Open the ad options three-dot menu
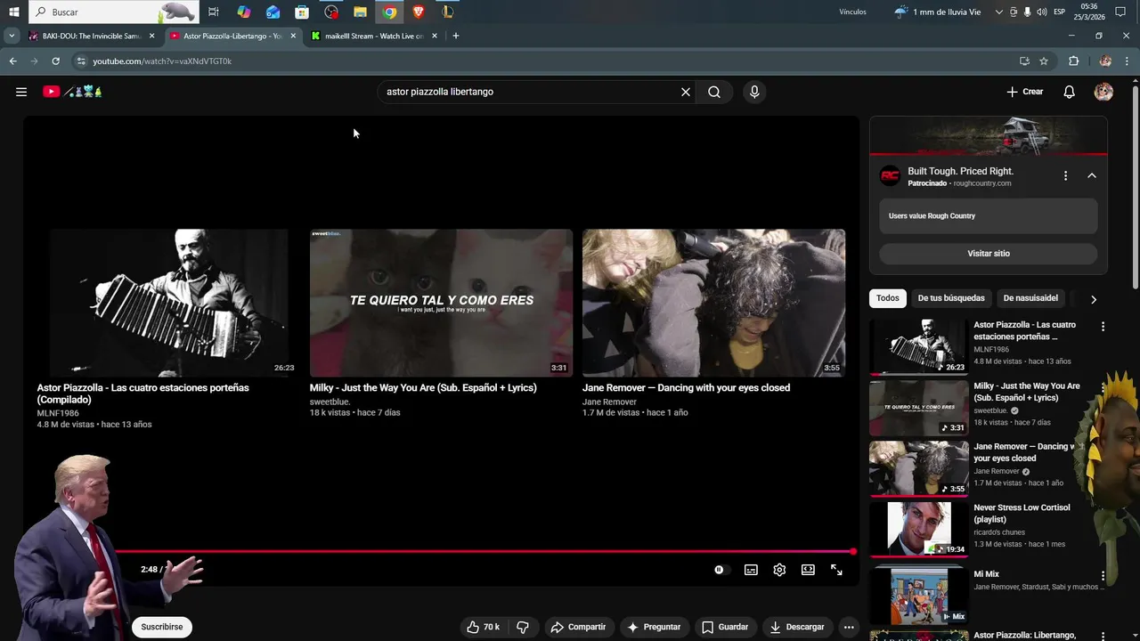This screenshot has height=641, width=1140. (x=1065, y=175)
